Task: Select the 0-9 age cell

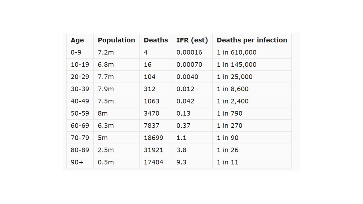Action: coord(75,52)
